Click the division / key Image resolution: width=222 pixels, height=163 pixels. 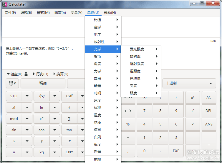193,111
